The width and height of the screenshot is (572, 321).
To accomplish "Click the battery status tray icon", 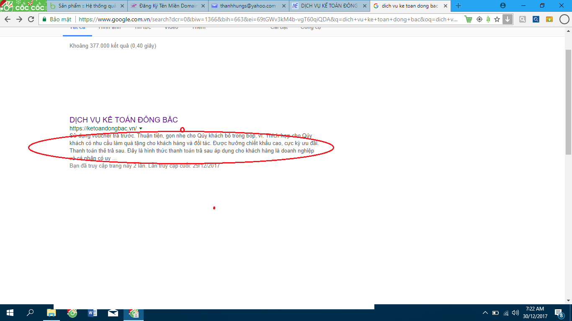I will [x=496, y=313].
